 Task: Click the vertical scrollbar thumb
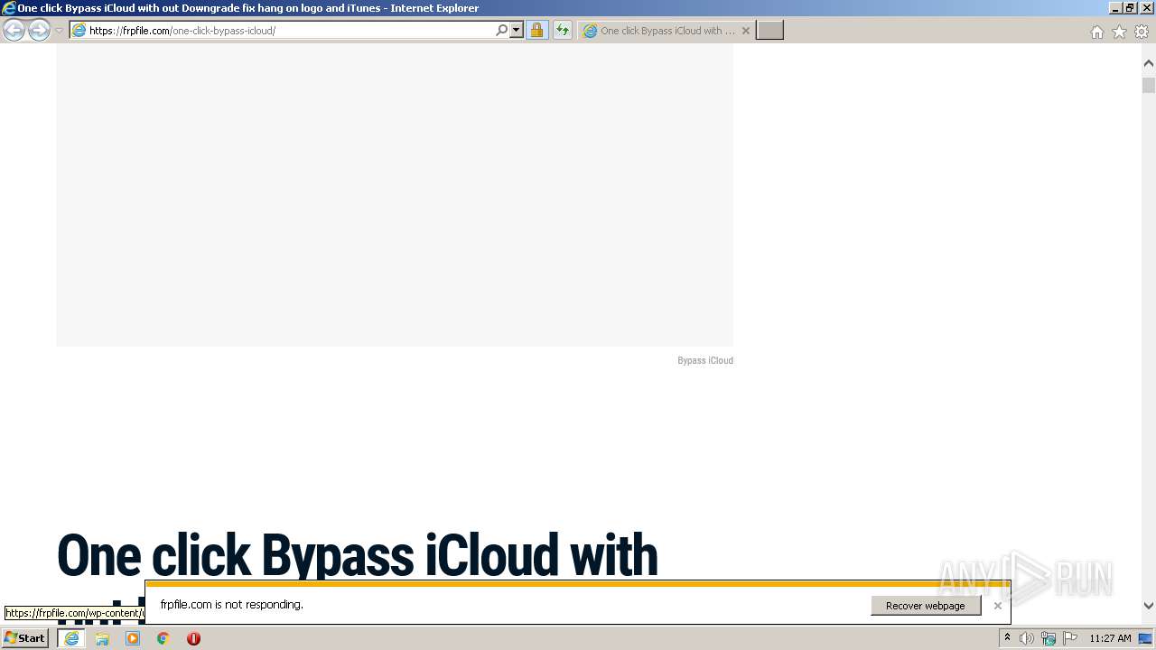(1149, 86)
